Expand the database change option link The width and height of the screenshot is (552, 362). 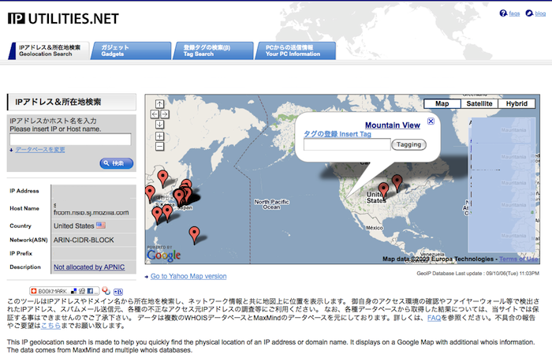coord(39,150)
